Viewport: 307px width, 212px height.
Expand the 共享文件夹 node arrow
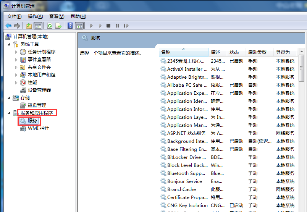click(x=16, y=67)
